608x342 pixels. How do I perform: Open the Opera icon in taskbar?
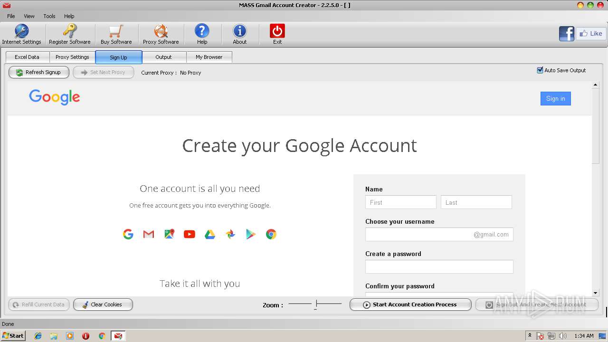pyautogui.click(x=85, y=336)
